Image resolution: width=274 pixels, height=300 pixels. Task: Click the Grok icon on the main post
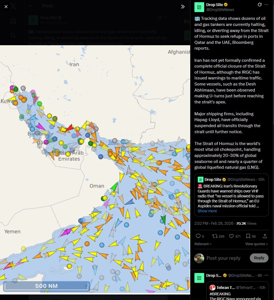point(259,5)
